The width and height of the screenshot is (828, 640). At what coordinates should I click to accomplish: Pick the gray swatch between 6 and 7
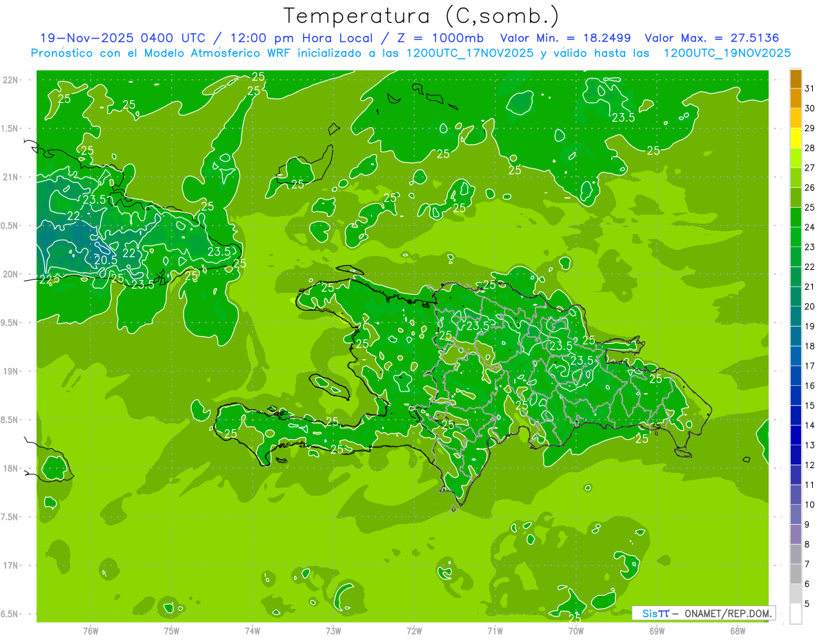pyautogui.click(x=796, y=574)
